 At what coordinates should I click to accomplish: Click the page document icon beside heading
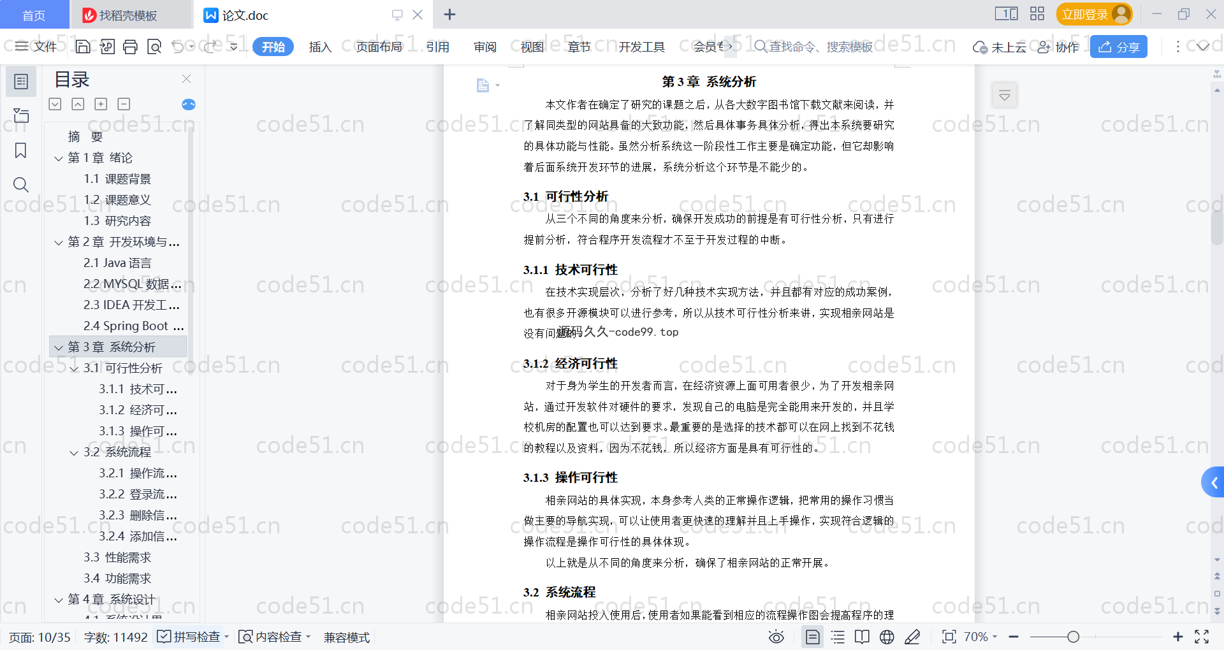point(483,85)
